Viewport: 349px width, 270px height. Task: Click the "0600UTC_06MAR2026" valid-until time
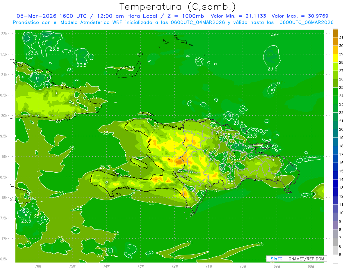(306, 22)
